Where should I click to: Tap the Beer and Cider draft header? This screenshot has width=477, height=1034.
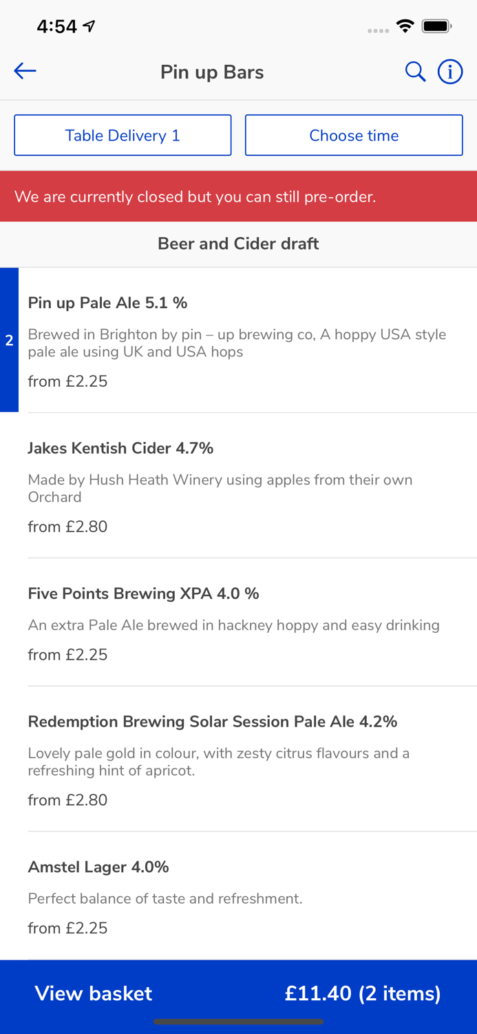pyautogui.click(x=238, y=243)
